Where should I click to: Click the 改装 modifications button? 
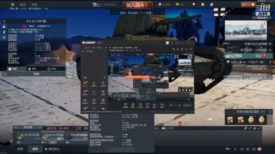coord(36,74)
